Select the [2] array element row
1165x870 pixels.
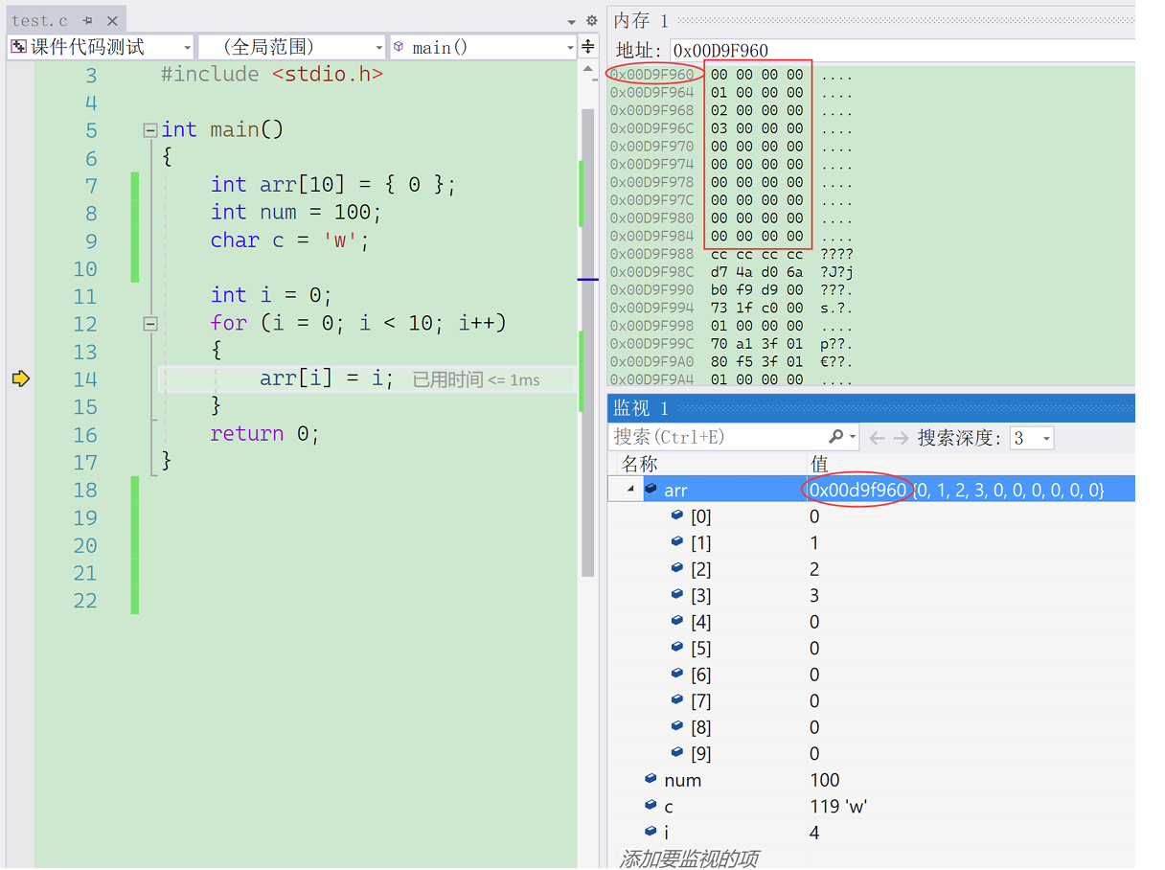(872, 569)
